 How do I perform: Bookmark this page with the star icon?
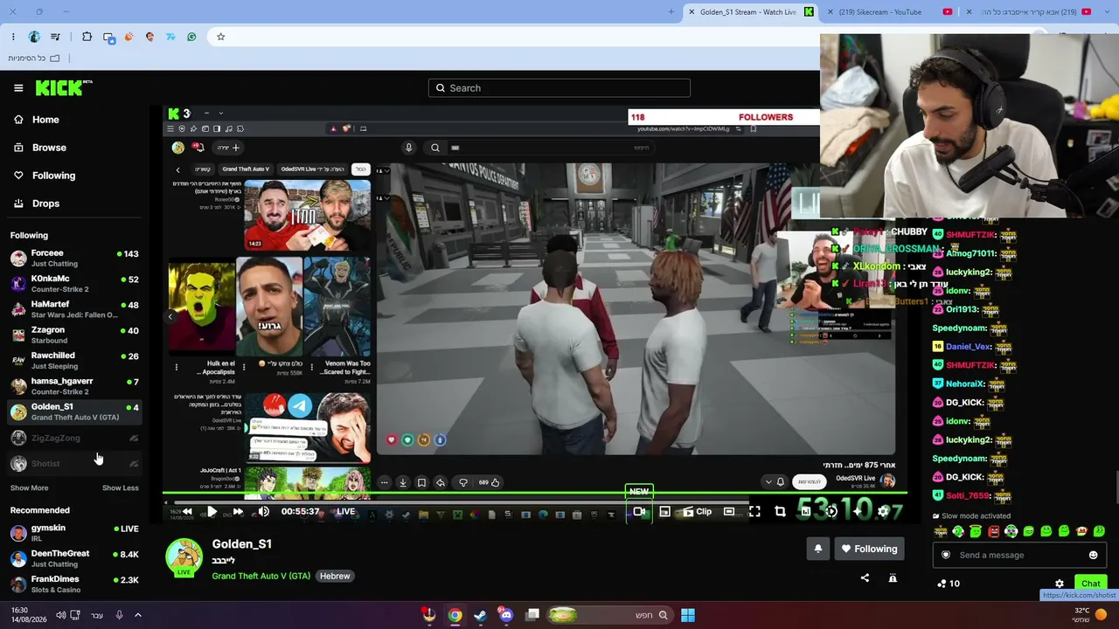pyautogui.click(x=220, y=37)
